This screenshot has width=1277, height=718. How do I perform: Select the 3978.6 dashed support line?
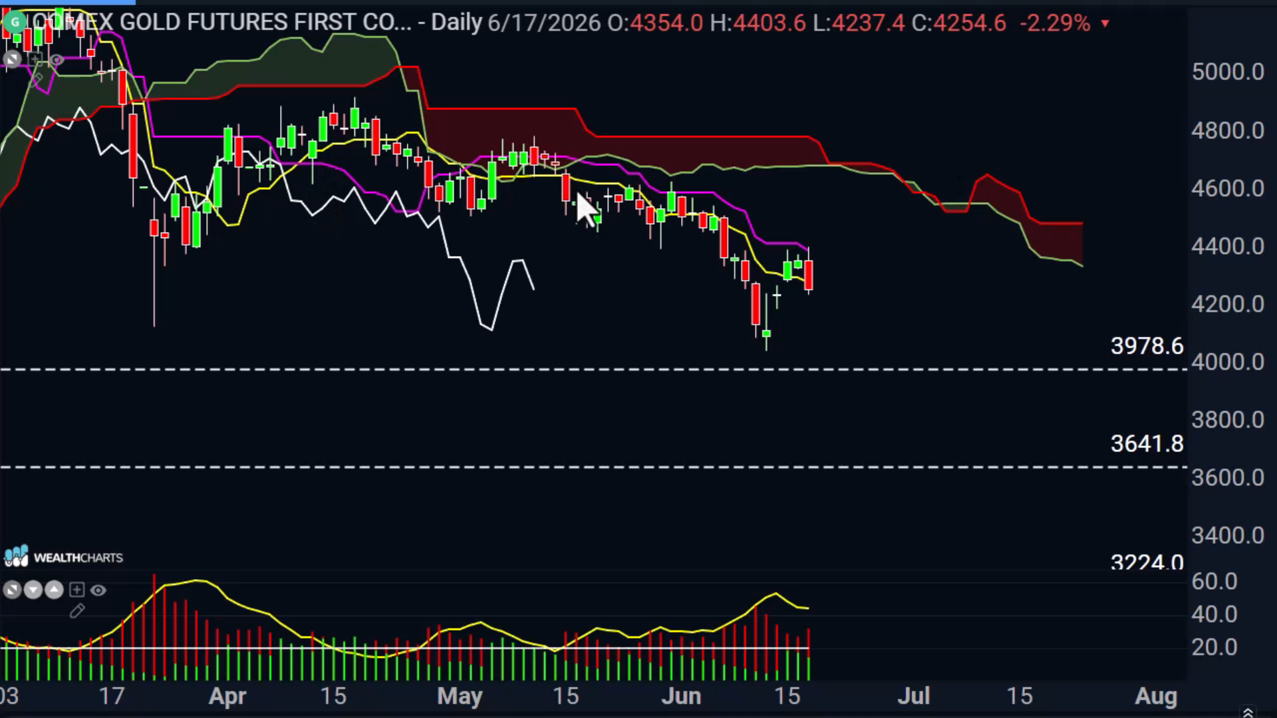point(592,369)
